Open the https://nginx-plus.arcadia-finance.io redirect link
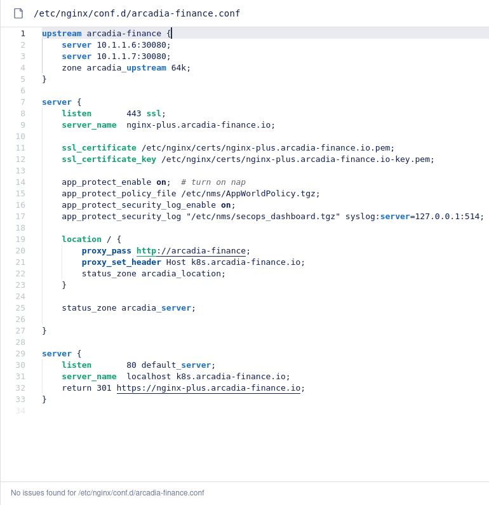Screen dimensions: 489x505 208,388
